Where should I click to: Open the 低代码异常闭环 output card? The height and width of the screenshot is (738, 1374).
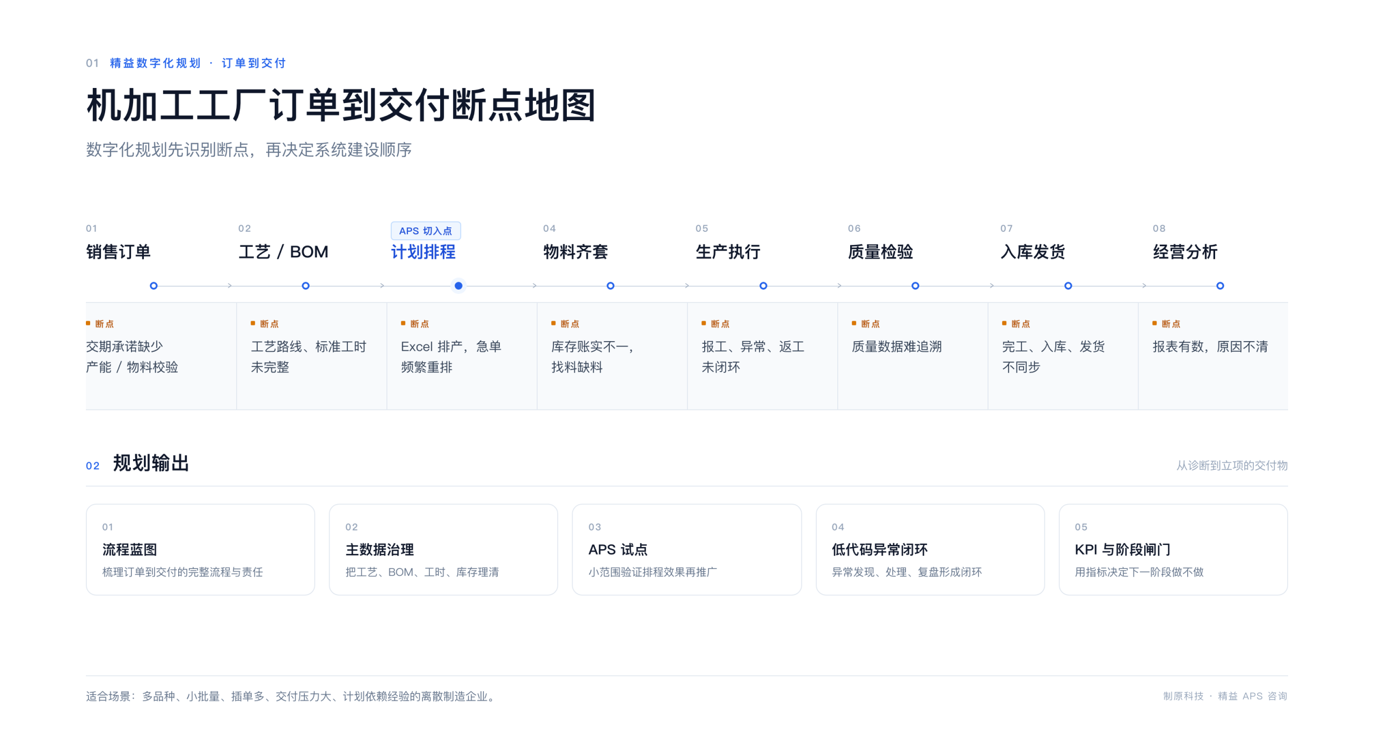(930, 549)
